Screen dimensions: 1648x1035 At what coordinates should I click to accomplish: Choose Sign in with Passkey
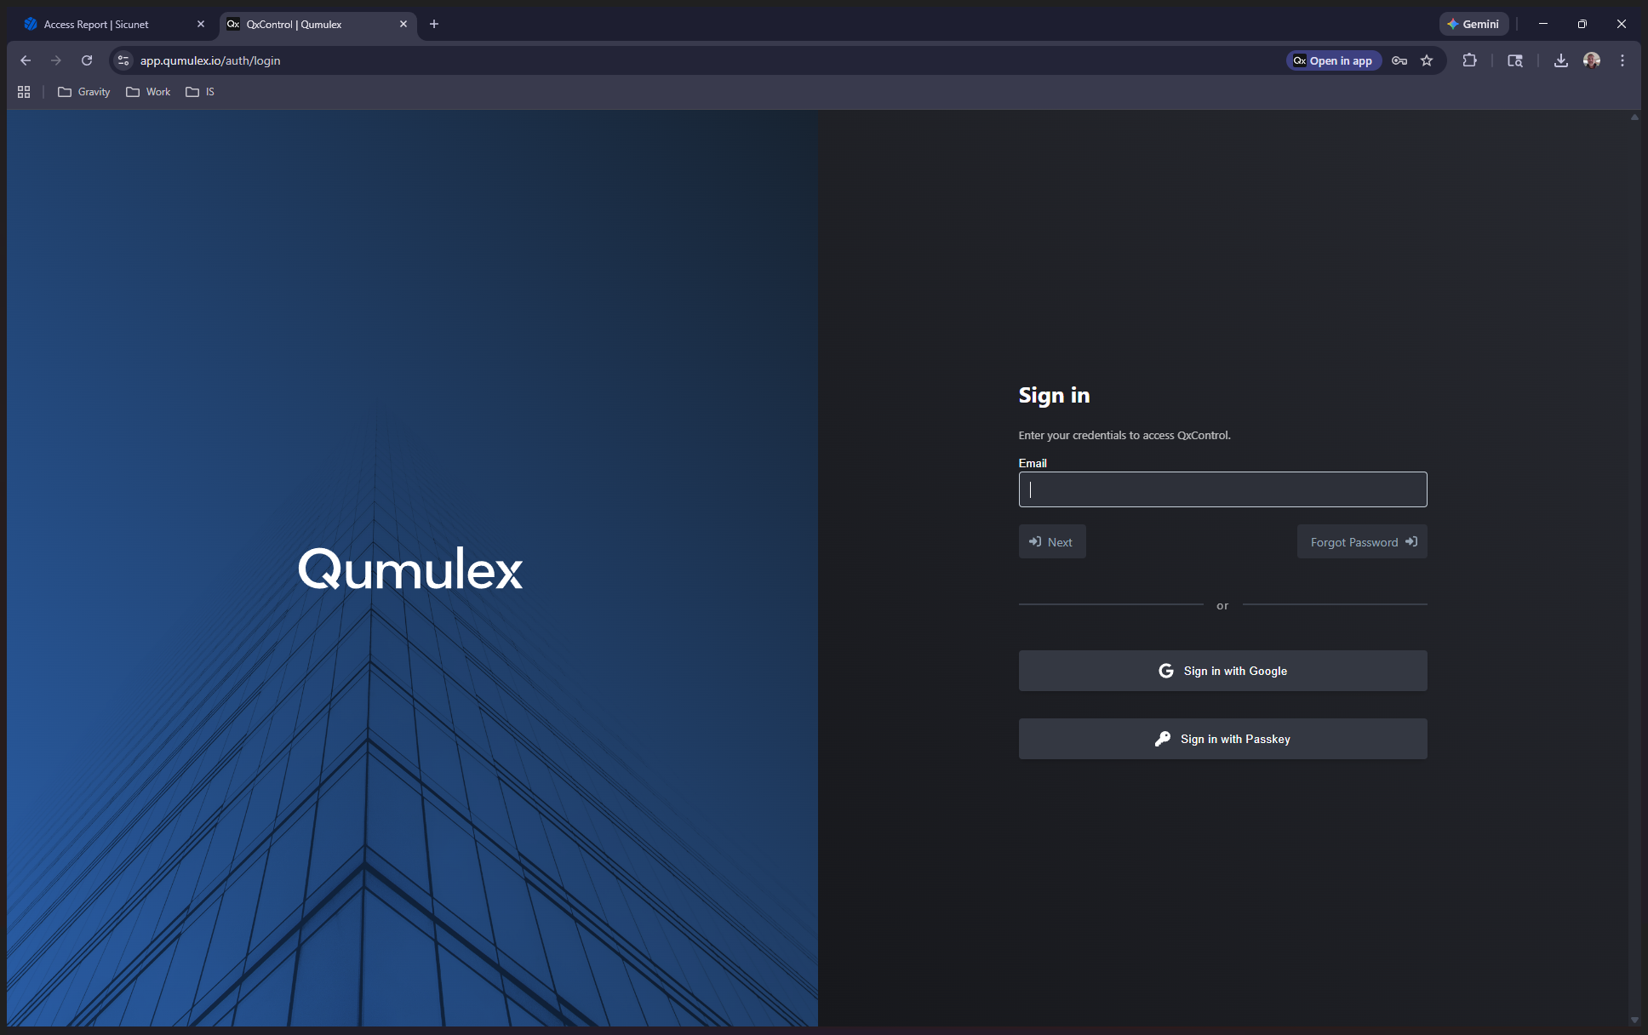coord(1222,740)
